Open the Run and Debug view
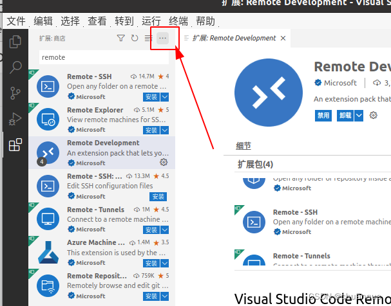 (15, 119)
